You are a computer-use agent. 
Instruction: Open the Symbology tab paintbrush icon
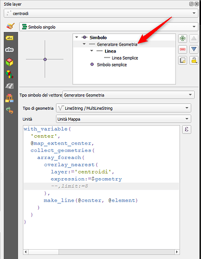pos(10,26)
